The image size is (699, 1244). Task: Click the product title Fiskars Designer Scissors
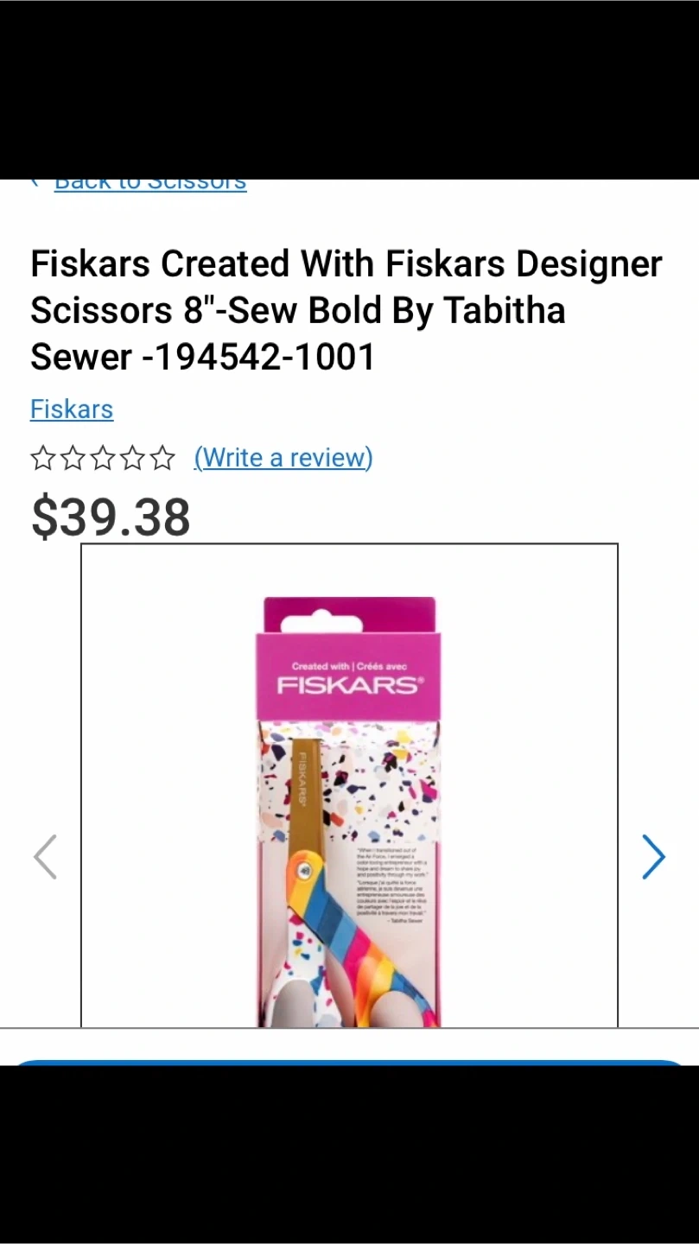[346, 310]
